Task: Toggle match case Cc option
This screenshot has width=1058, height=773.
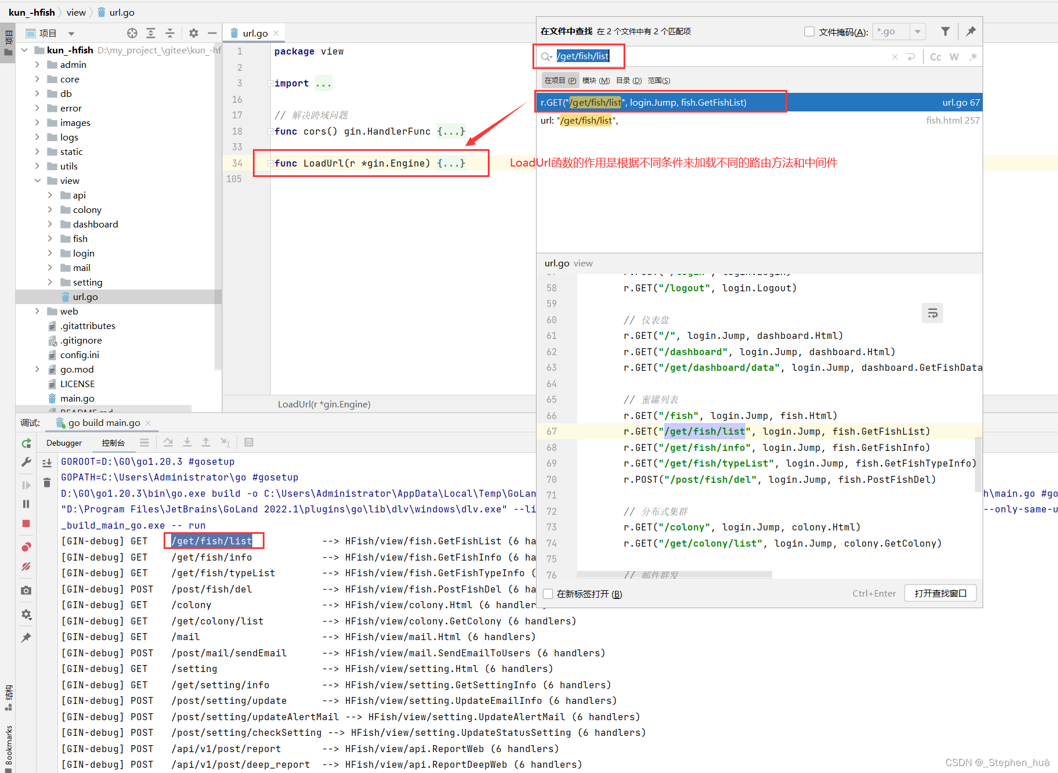Action: click(x=936, y=57)
